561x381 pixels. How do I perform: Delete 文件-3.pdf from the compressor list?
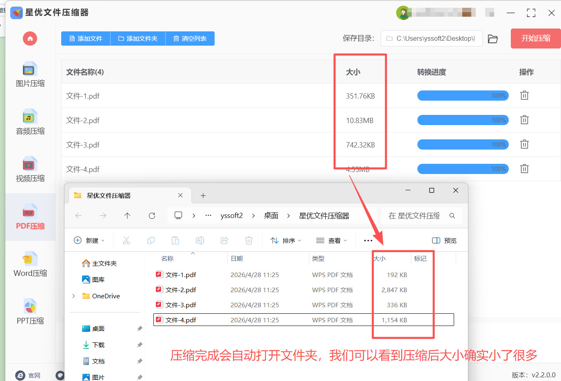[x=524, y=144]
